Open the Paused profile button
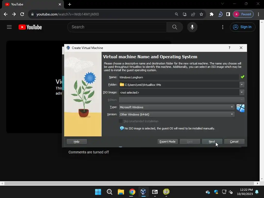 click(243, 14)
